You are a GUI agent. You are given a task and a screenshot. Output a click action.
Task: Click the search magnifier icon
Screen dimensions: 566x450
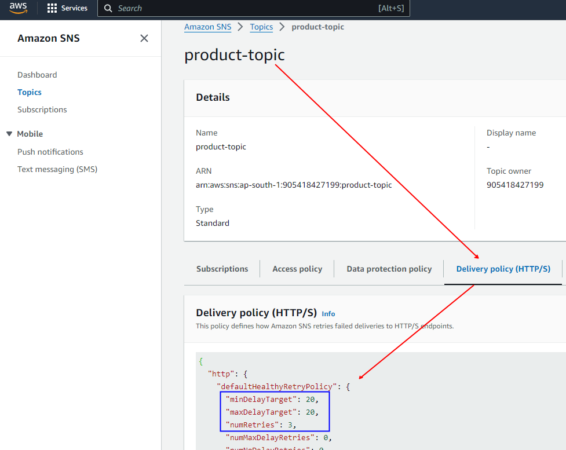pyautogui.click(x=108, y=9)
